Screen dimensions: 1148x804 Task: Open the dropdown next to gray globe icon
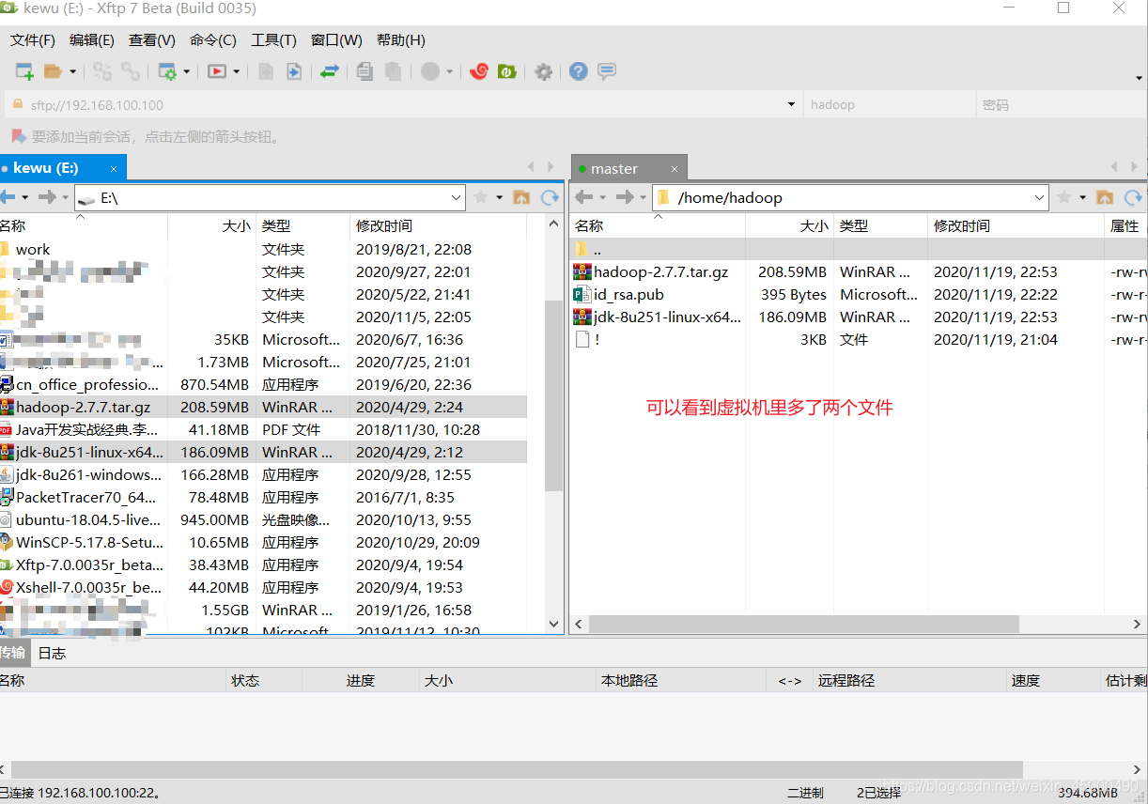(449, 71)
